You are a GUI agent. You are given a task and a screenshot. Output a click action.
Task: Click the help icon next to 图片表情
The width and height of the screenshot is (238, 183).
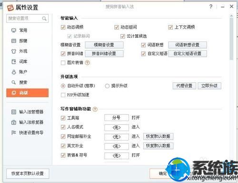88,62
